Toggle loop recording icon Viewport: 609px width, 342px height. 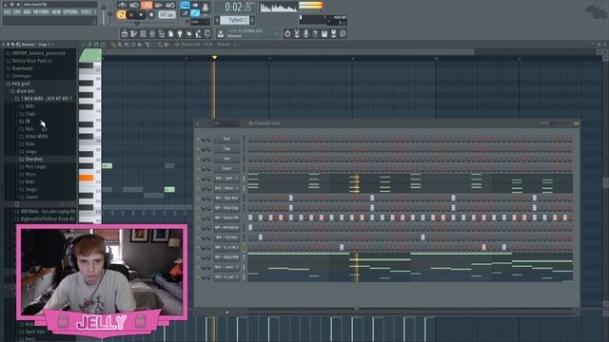(x=171, y=5)
